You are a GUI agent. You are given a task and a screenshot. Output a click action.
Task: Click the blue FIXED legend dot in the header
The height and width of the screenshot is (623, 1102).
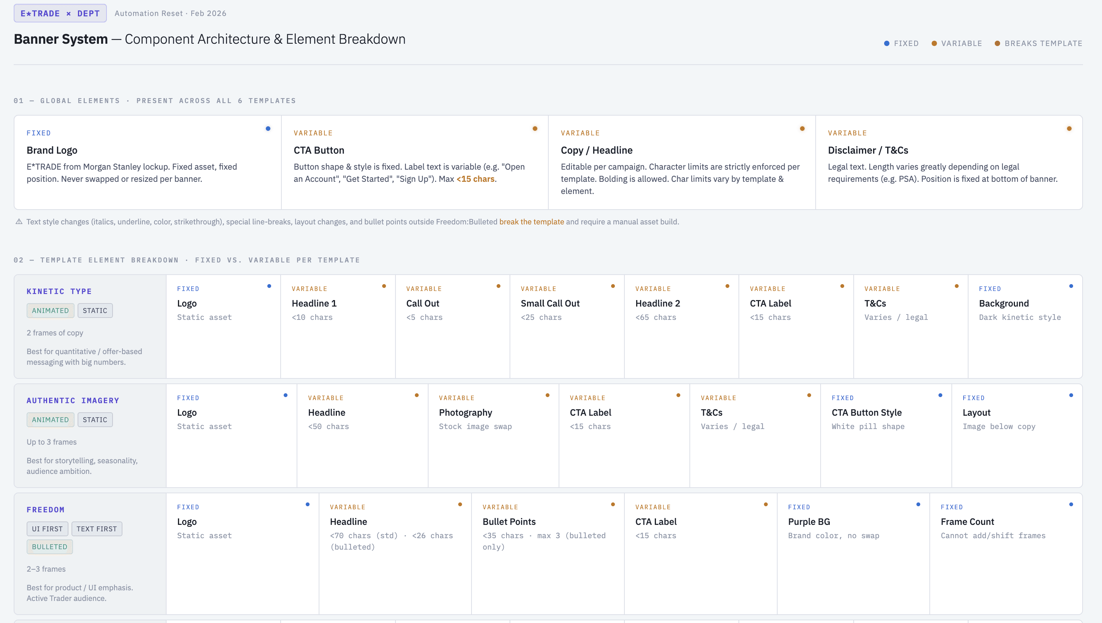coord(887,43)
